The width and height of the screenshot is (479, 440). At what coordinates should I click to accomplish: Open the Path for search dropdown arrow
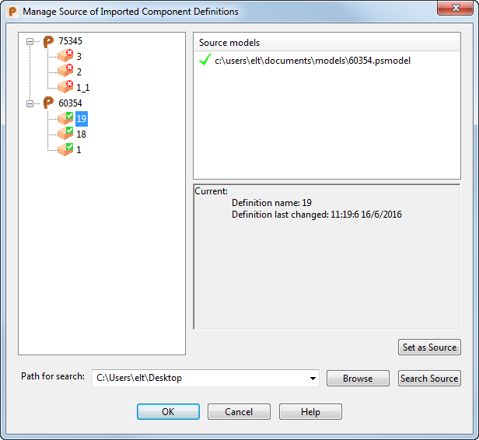(313, 379)
